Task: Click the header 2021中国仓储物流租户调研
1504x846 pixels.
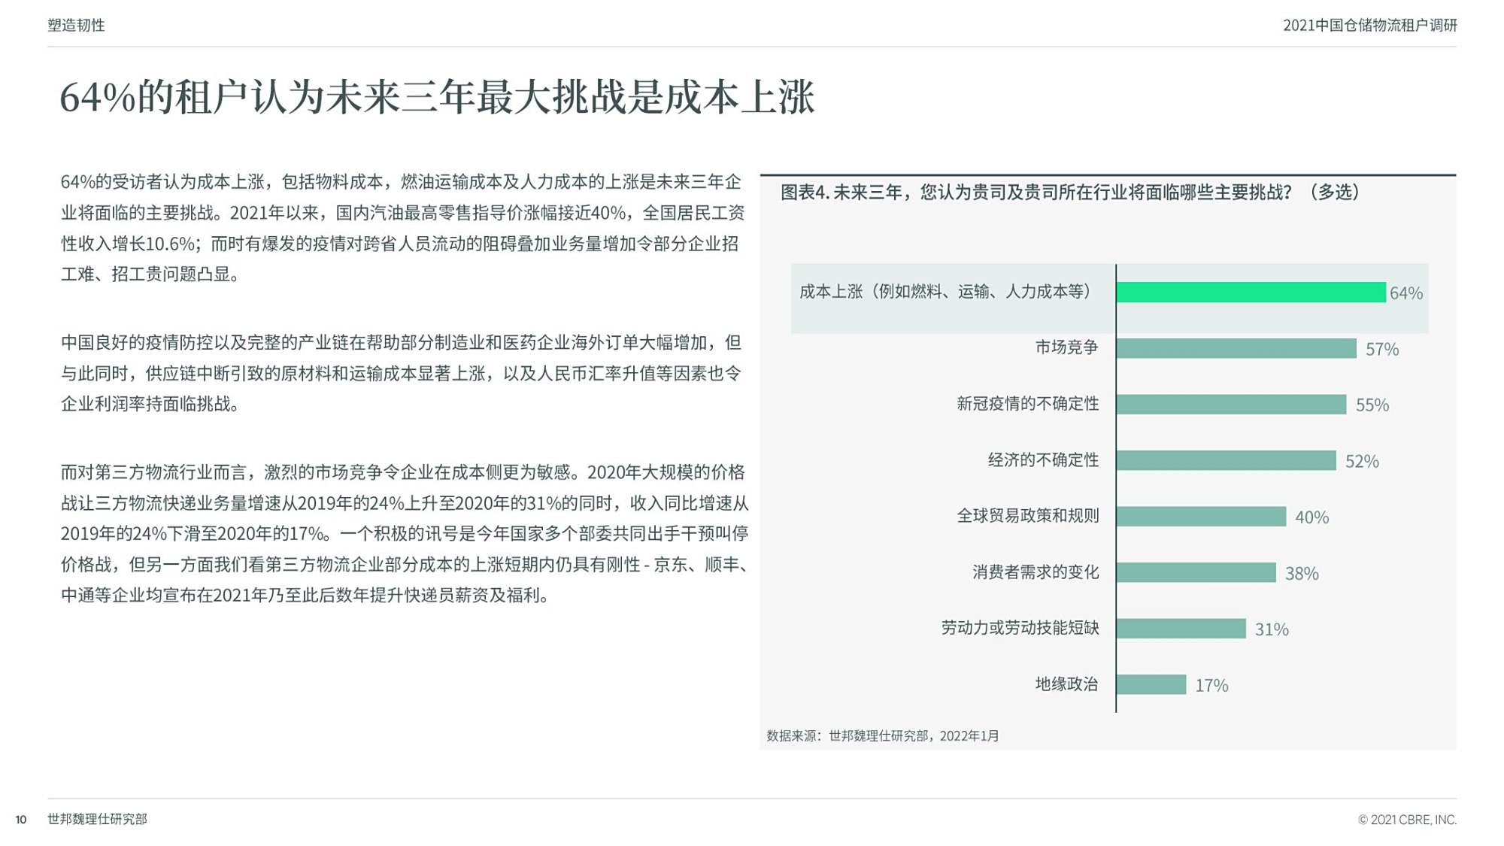Action: pyautogui.click(x=1369, y=25)
